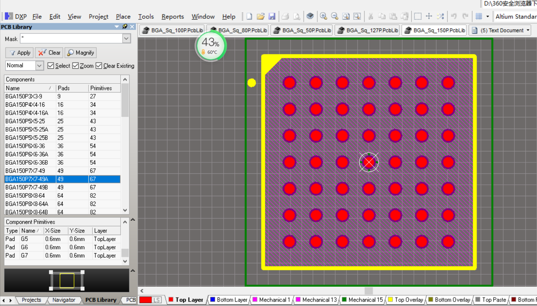Click the Paste Special icon
Viewport: 537px width, 306px height.
(405, 16)
